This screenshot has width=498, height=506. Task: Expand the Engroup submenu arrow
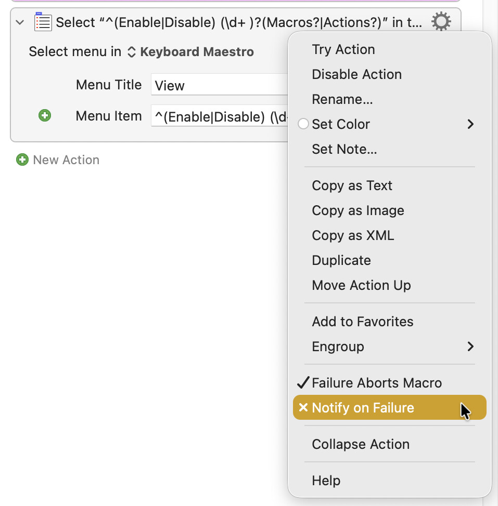(x=470, y=347)
